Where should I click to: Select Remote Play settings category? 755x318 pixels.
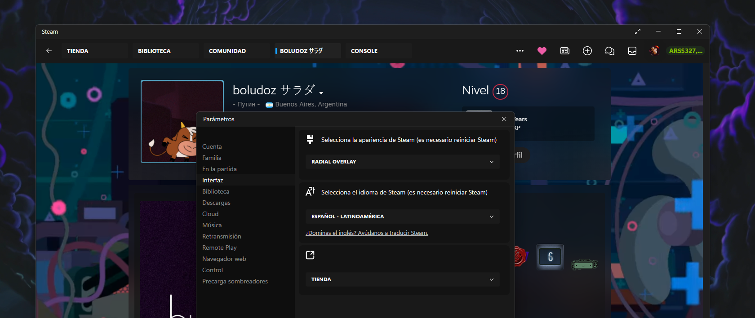click(x=245, y=247)
